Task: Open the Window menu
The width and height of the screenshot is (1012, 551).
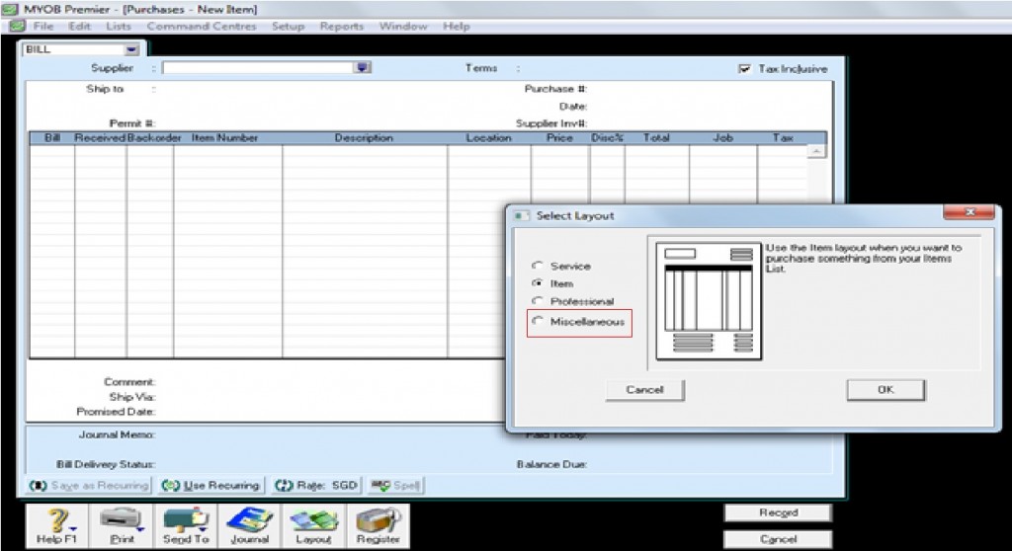Action: coord(403,26)
